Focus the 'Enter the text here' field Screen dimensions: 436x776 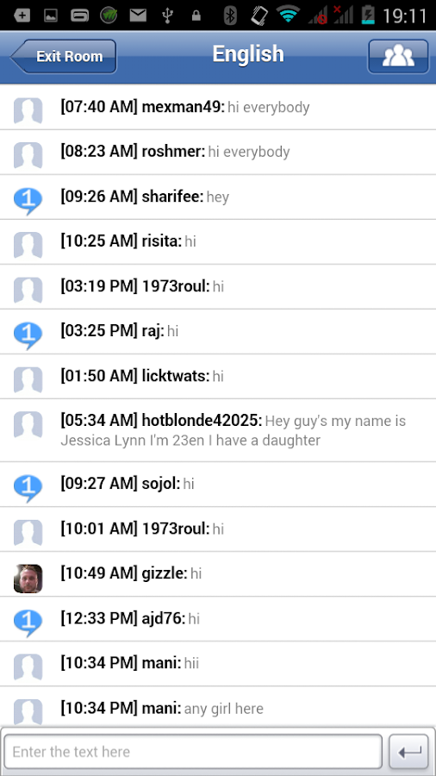(193, 752)
